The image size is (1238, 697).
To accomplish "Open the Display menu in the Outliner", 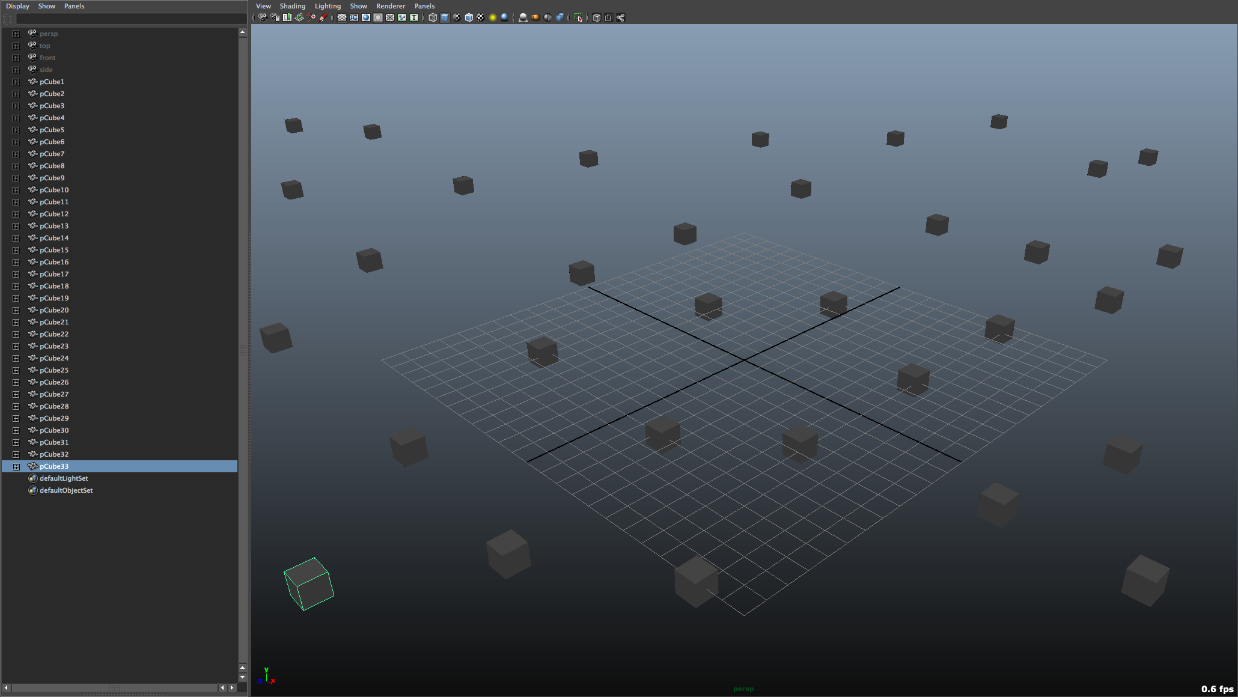I will (x=18, y=6).
